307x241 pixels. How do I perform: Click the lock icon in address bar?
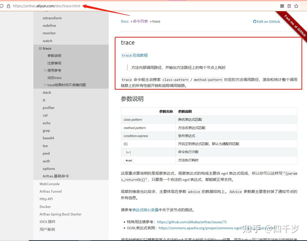(x=9, y=6)
